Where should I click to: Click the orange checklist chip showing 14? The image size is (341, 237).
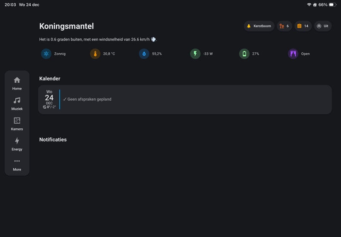point(303,26)
